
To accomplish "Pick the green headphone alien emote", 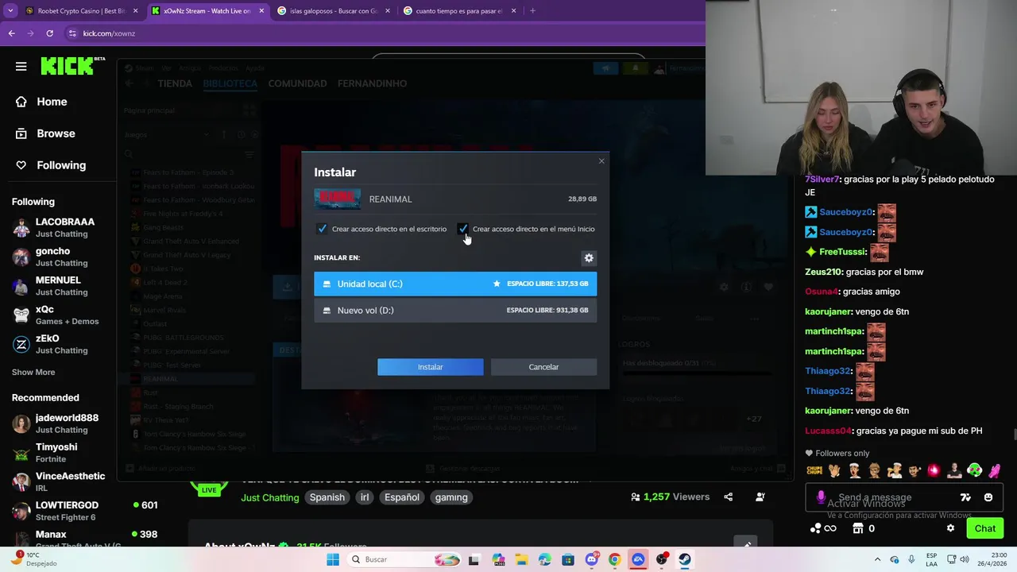I will tap(974, 470).
